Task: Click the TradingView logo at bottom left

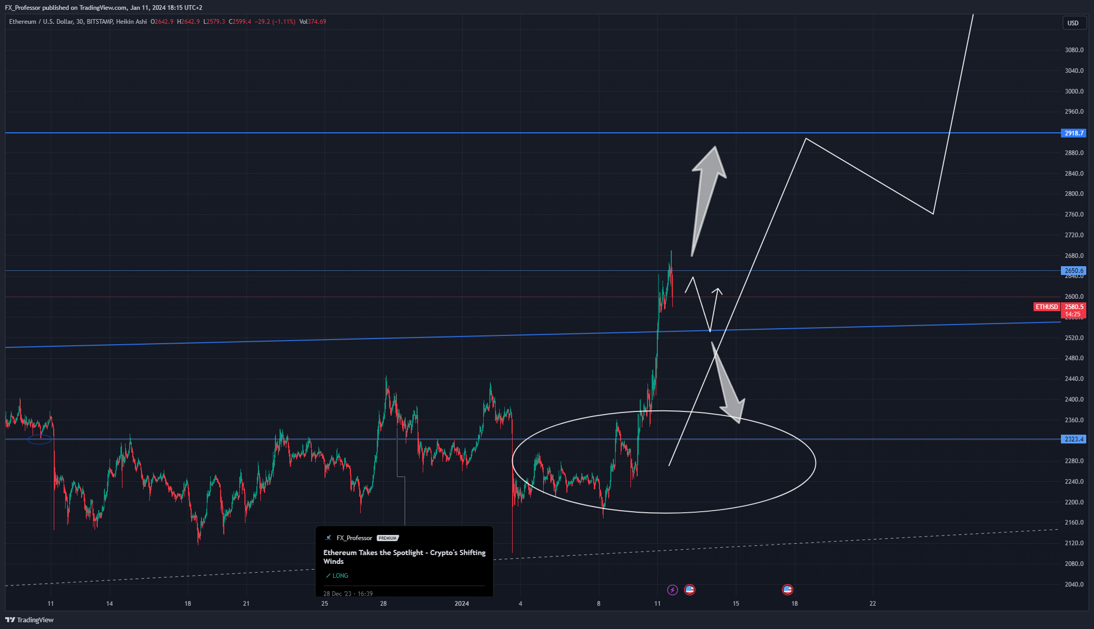Action: 29,620
